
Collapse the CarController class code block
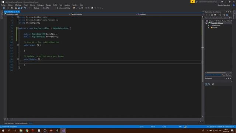[18, 28]
